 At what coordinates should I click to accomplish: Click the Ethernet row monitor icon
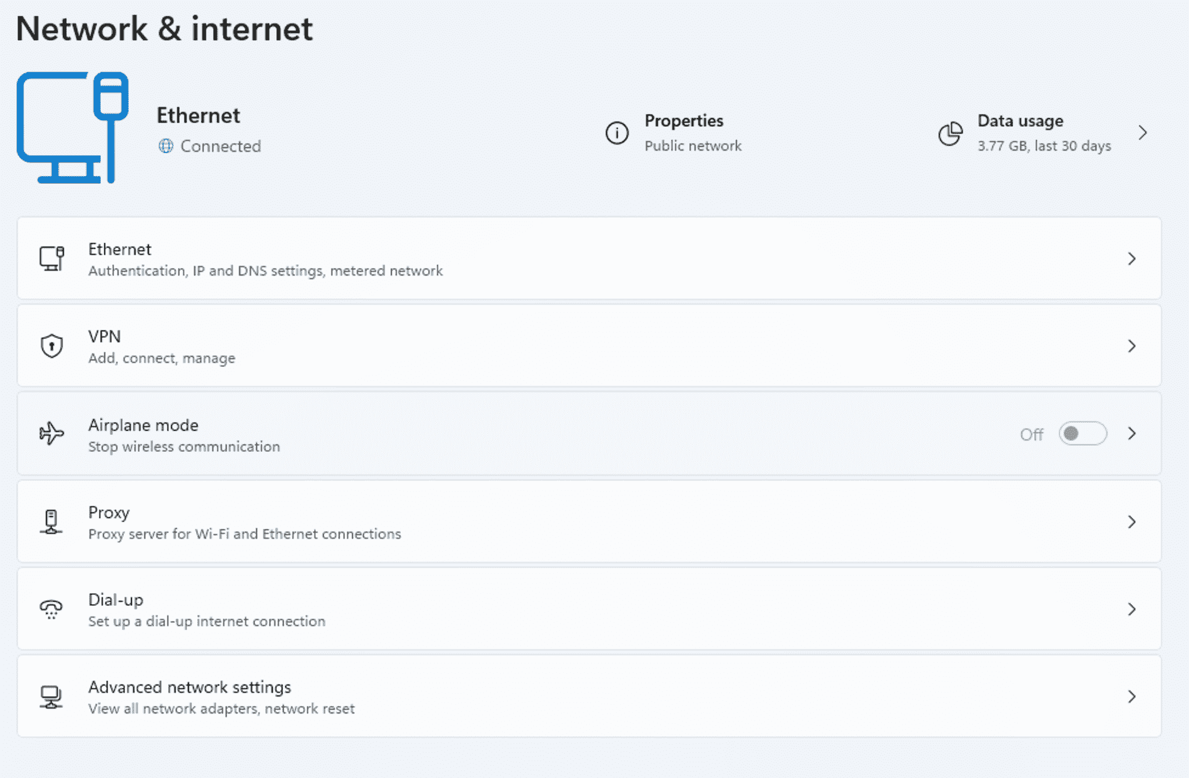tap(52, 258)
